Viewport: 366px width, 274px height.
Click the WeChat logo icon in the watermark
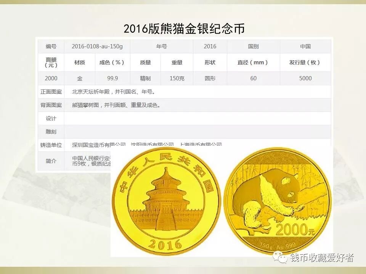tap(279, 258)
